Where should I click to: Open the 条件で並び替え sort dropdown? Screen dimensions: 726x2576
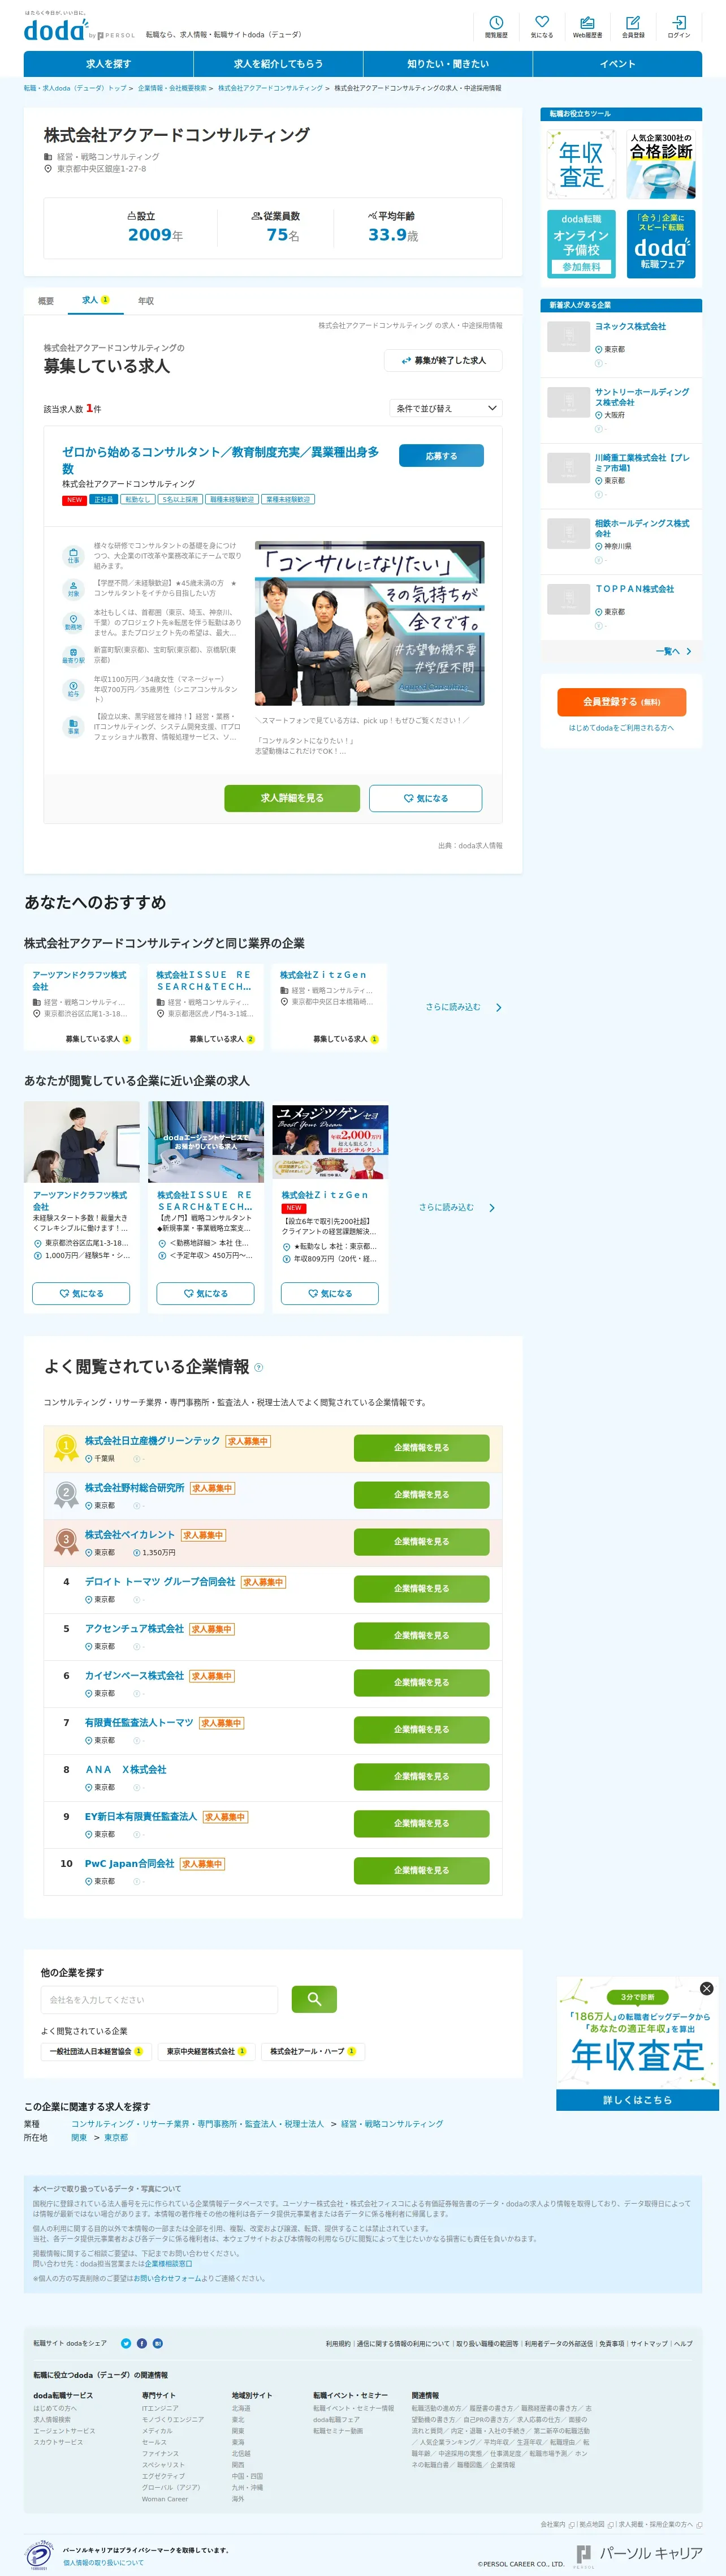pyautogui.click(x=446, y=408)
